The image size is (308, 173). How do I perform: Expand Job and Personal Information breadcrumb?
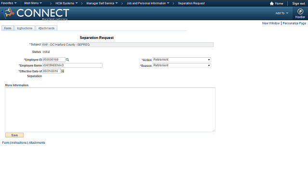[x=148, y=3]
